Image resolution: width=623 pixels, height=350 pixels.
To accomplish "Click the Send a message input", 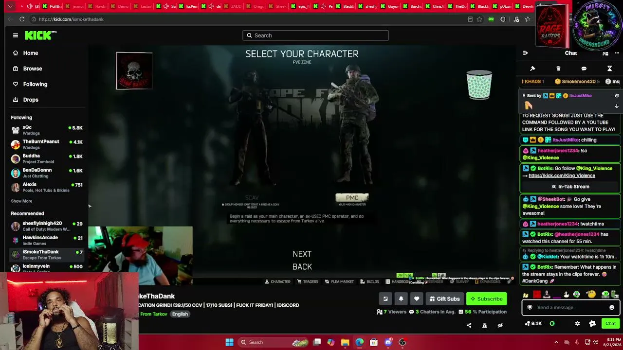I will pyautogui.click(x=570, y=308).
